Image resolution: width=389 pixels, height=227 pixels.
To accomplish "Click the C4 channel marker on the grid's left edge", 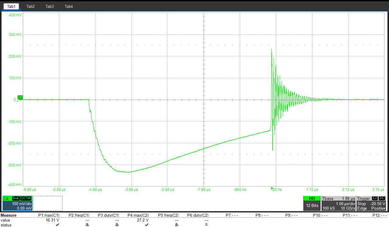I will [x=20, y=98].
